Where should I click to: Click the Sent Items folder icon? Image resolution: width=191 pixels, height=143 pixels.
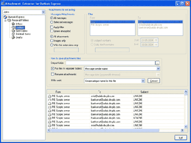tap(13, 31)
